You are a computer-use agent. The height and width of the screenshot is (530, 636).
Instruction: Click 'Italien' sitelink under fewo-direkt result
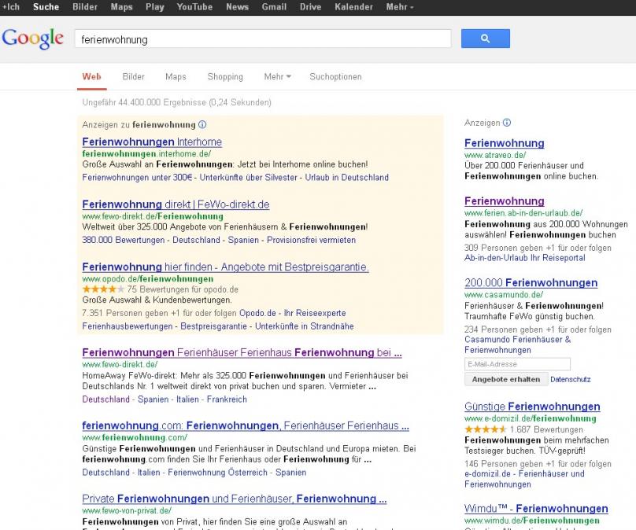(187, 399)
